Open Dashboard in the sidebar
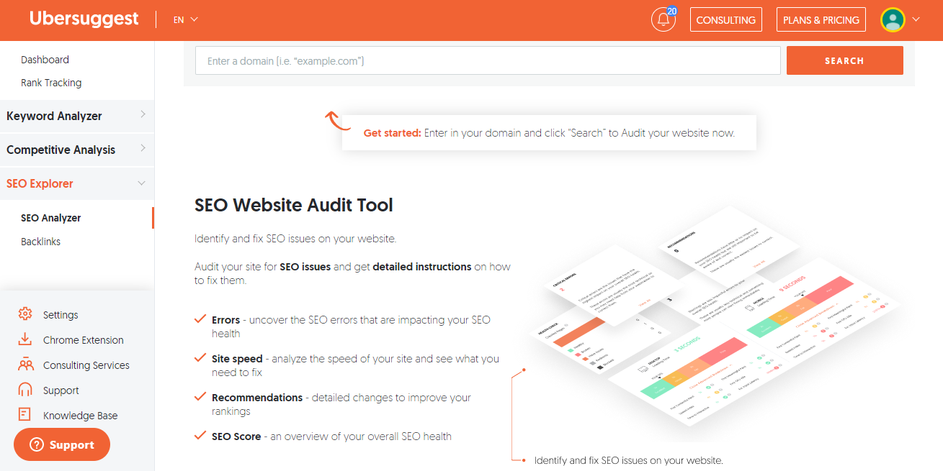Screen dimensions: 943x471 (x=45, y=60)
